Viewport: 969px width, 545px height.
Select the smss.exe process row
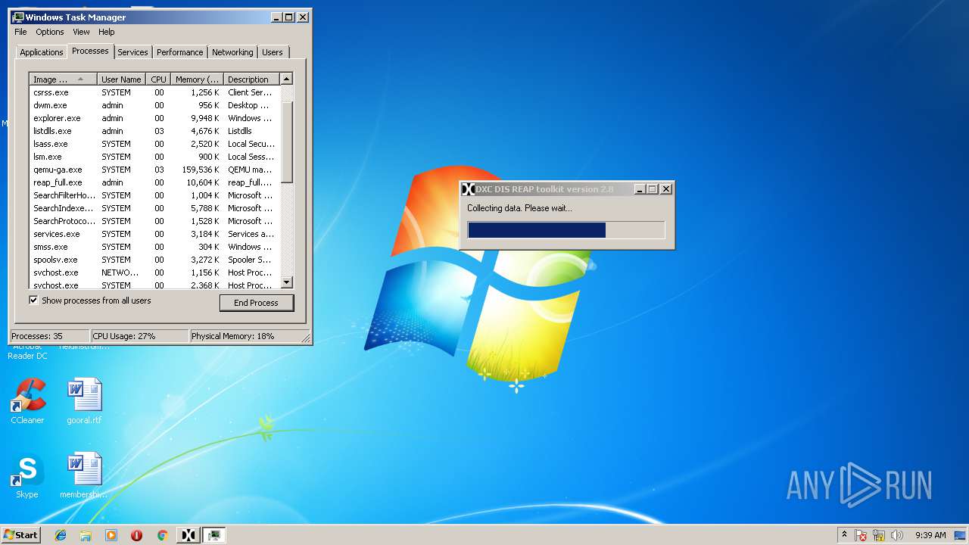coord(154,247)
